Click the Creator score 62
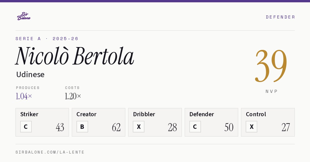This screenshot has height=162, width=310. 116,127
